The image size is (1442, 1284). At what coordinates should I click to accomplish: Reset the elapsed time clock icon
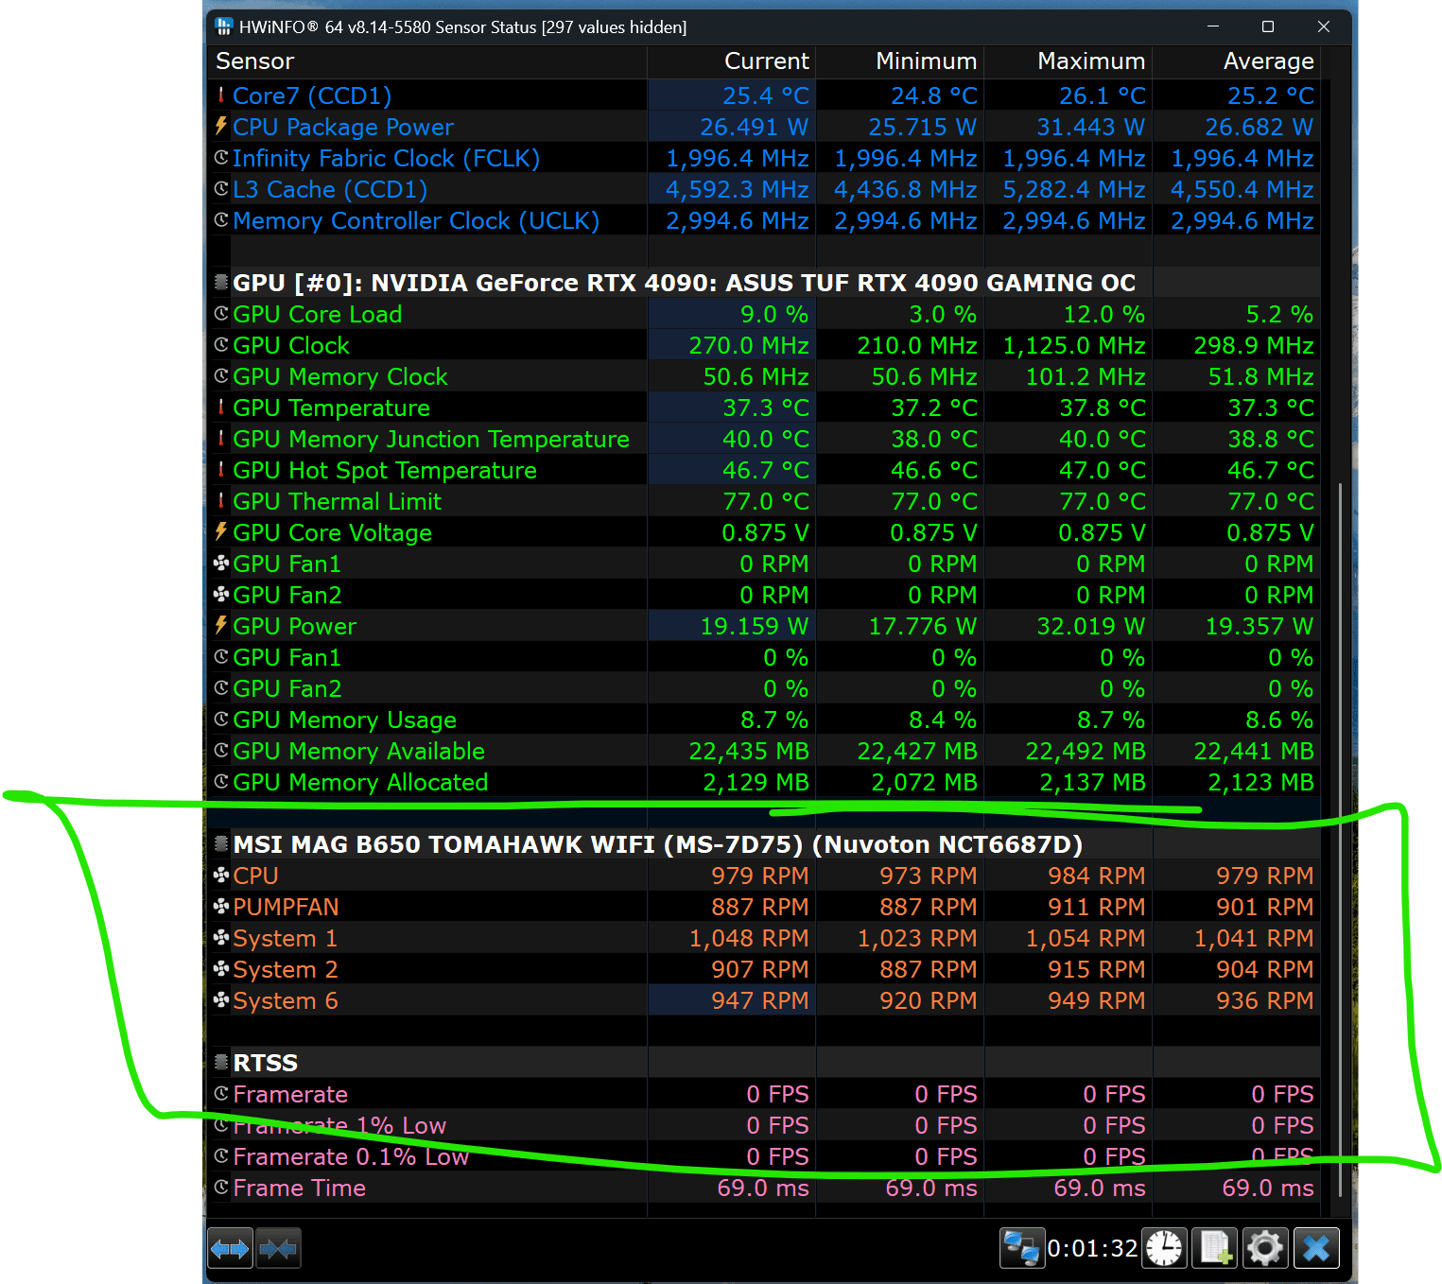[x=1164, y=1249]
